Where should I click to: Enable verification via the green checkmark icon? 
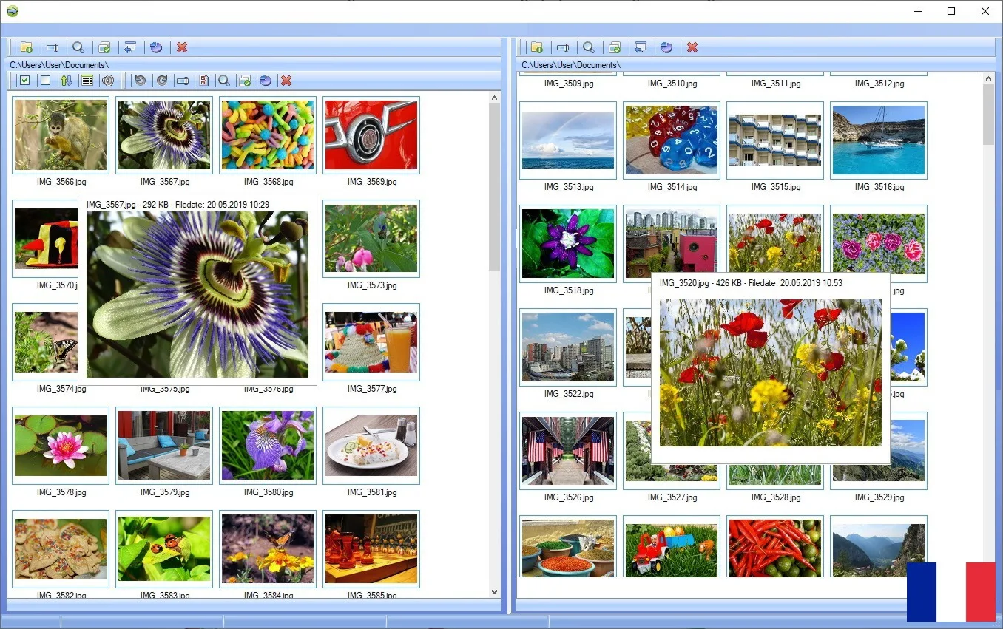click(x=244, y=80)
